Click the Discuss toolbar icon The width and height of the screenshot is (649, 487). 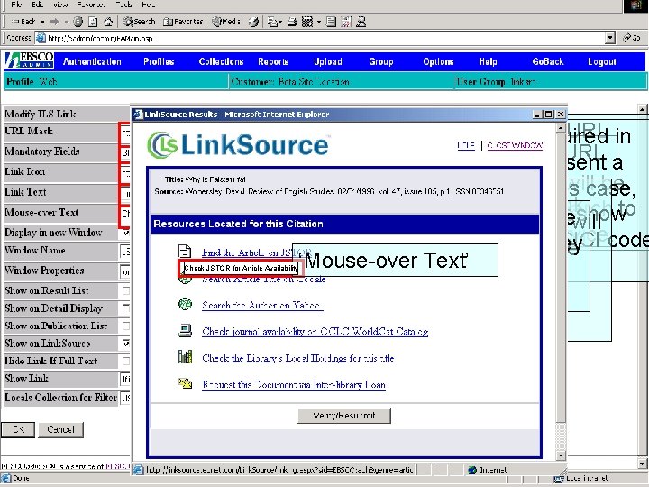331,22
